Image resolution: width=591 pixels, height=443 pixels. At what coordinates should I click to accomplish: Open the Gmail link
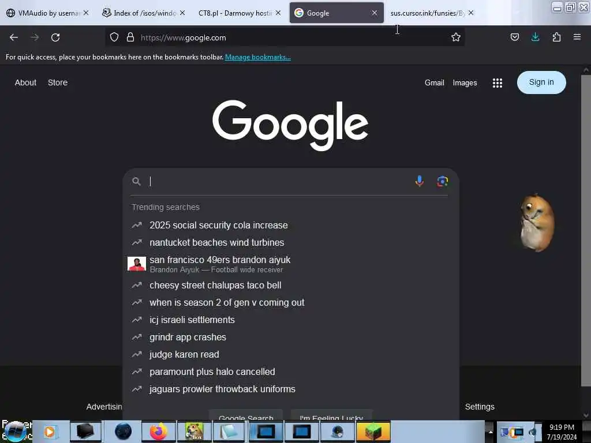pos(434,83)
